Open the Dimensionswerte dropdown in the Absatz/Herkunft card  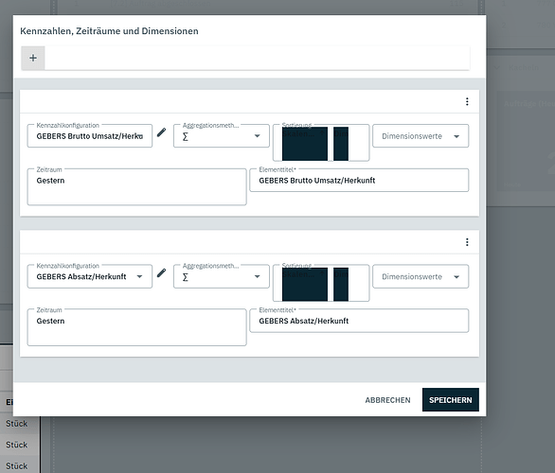click(x=421, y=276)
